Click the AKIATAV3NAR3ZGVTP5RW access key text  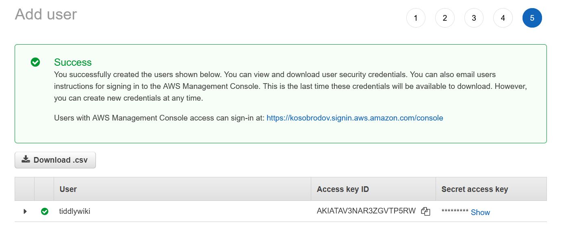(x=366, y=211)
